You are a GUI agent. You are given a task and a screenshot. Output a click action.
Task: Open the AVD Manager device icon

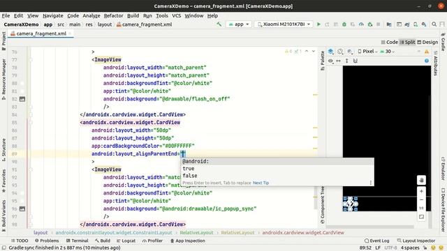click(x=416, y=24)
